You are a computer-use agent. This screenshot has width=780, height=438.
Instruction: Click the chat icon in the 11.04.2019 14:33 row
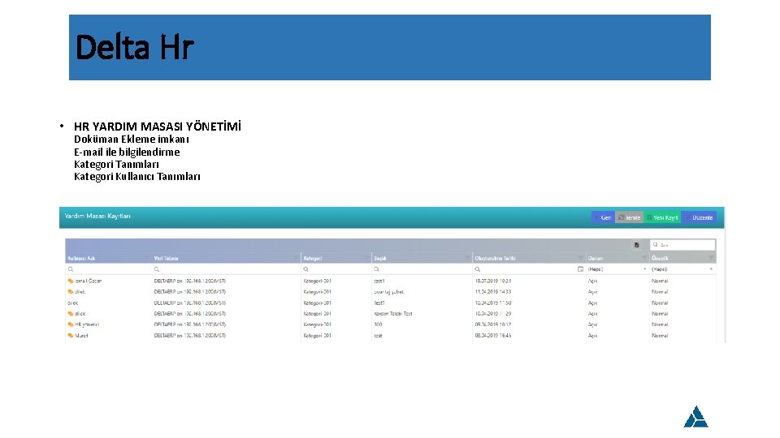pyautogui.click(x=71, y=292)
